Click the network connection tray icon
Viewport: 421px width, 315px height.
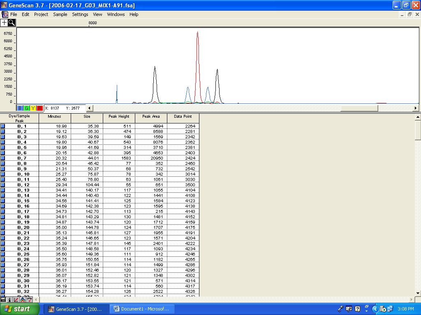click(x=390, y=309)
